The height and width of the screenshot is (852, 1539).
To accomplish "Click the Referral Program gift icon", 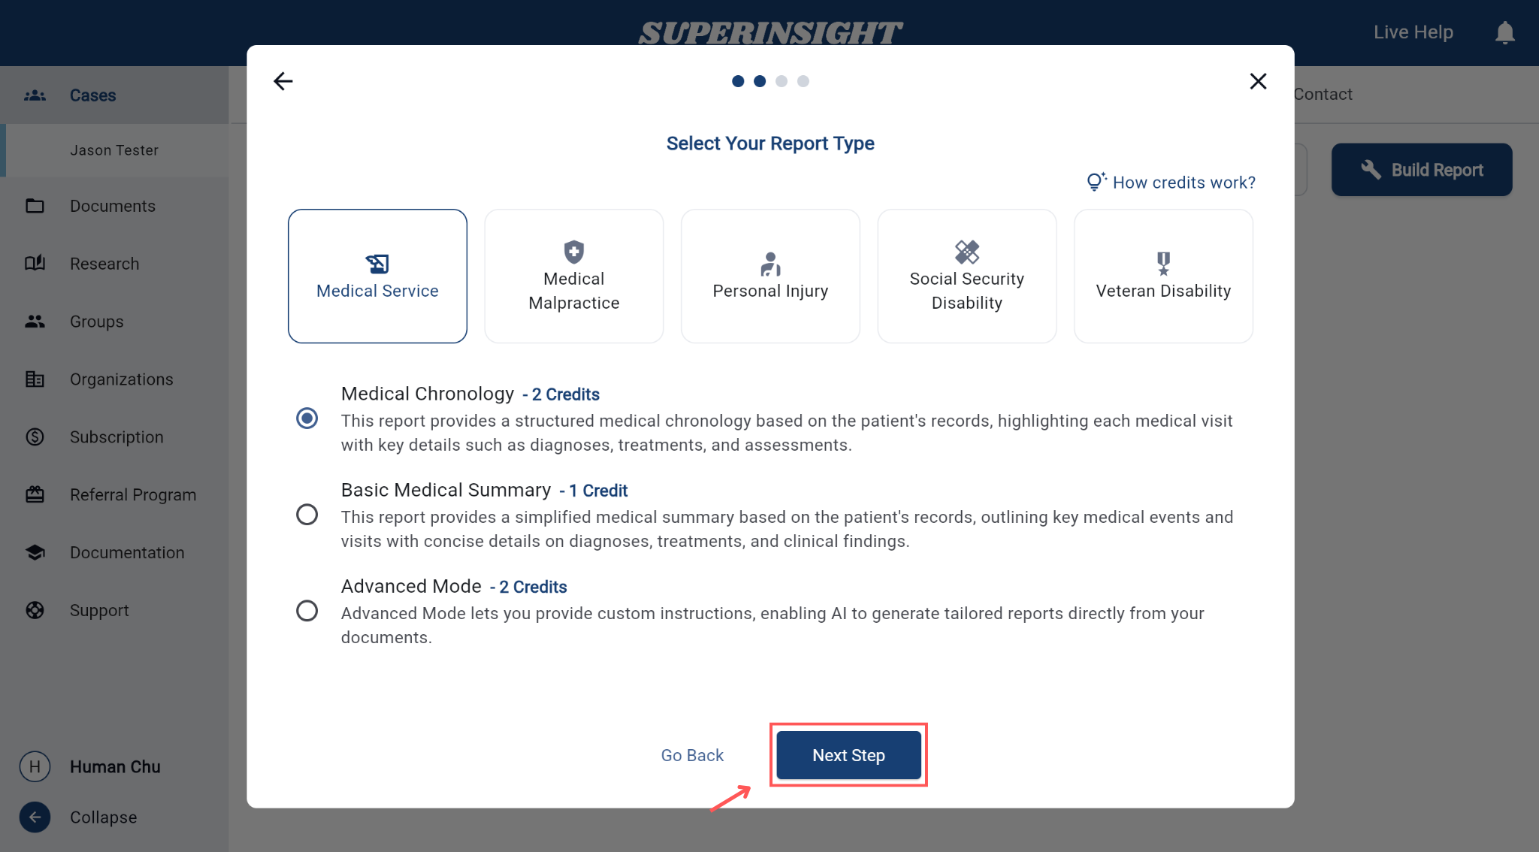I will (x=35, y=494).
